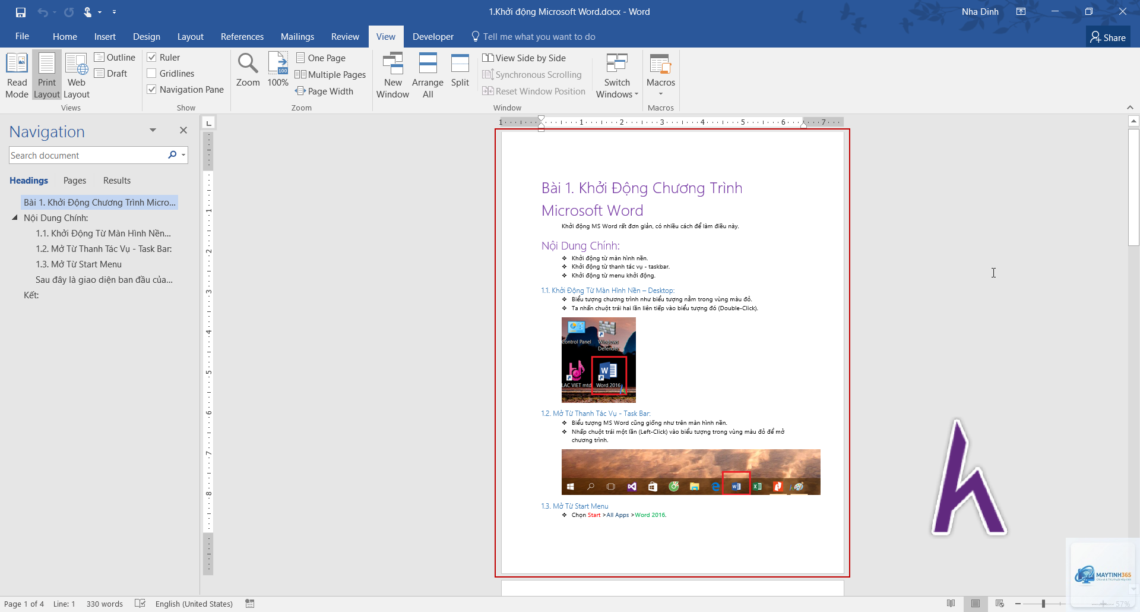Expand the Macros dropdown arrow
1140x612 pixels.
click(x=661, y=94)
